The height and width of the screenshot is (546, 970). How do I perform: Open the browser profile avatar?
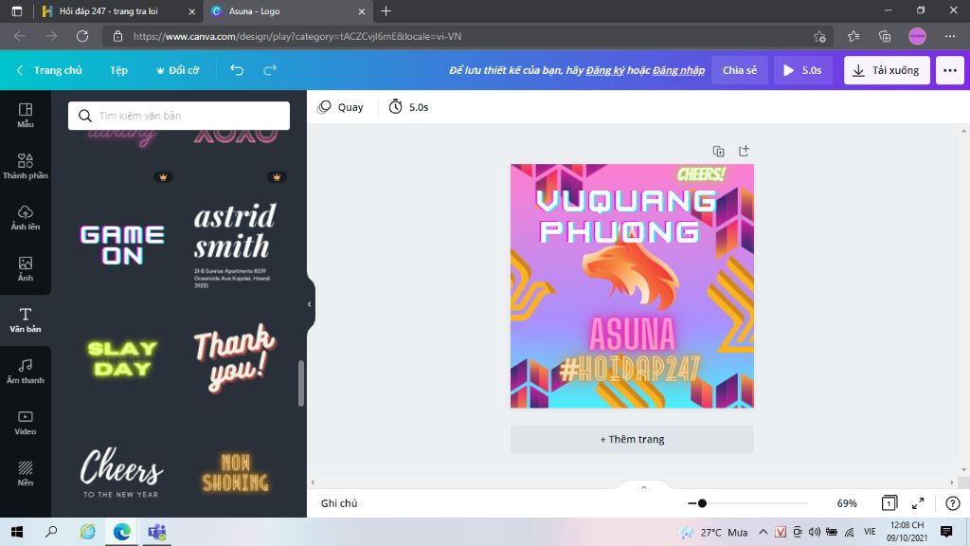click(917, 37)
